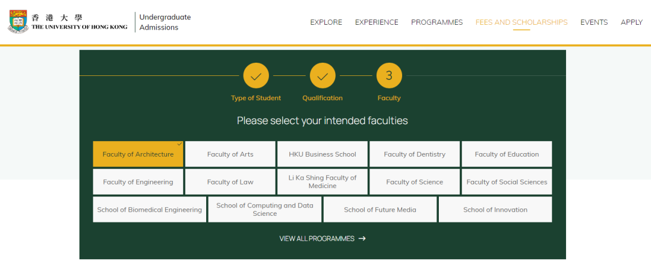Select the step 3 Faculty circle
Screen dimensions: 651x264
(x=389, y=76)
